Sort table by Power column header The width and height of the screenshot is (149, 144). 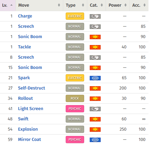pos(118,5)
